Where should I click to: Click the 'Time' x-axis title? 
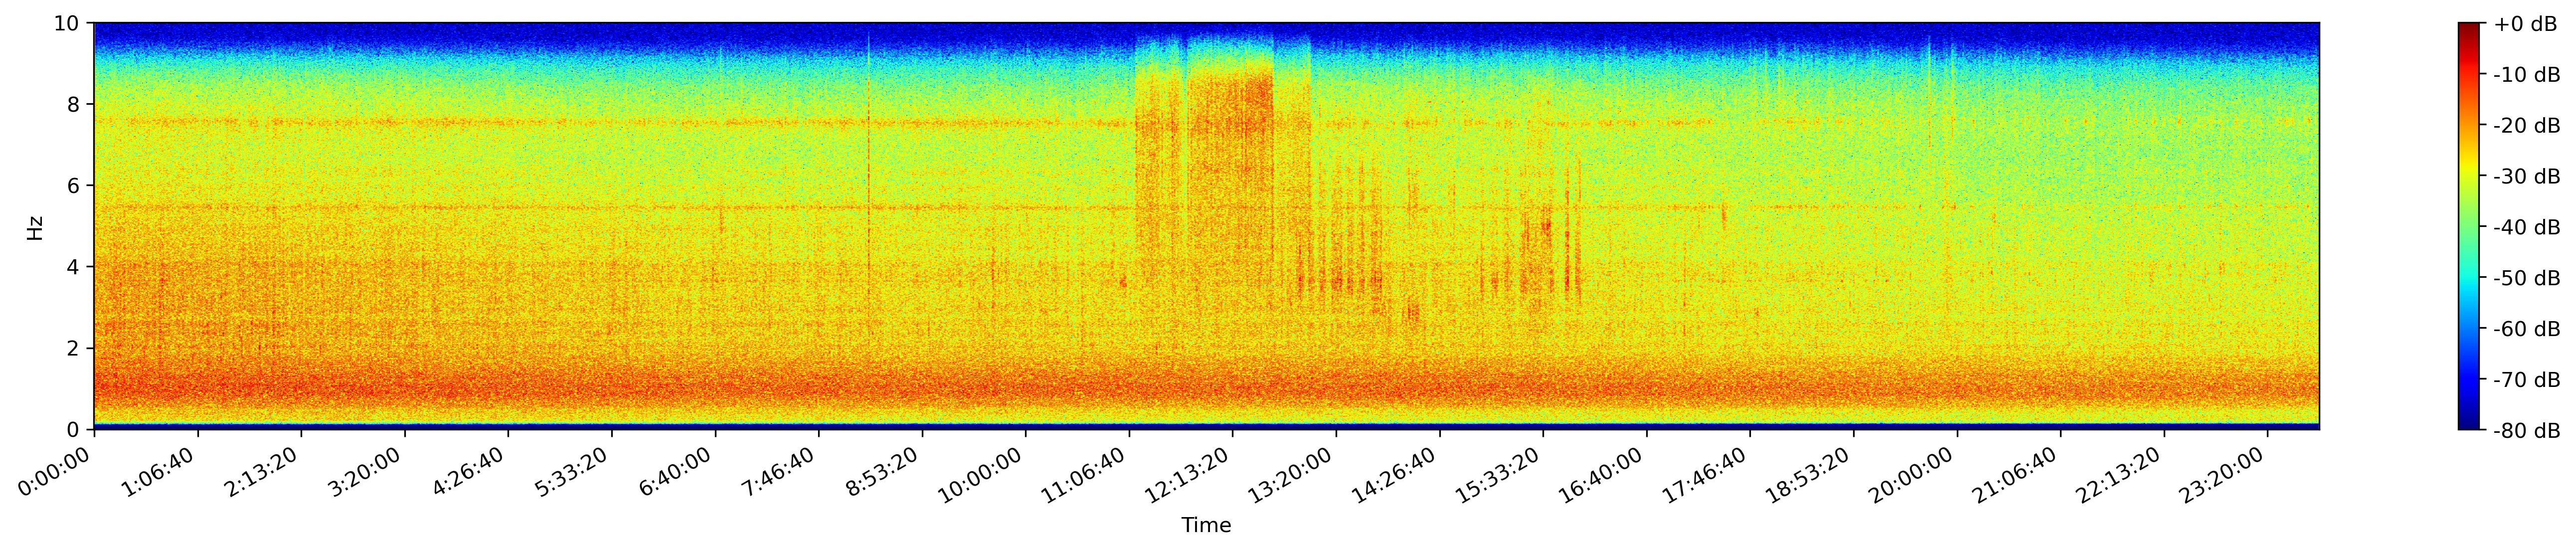pos(1206,526)
